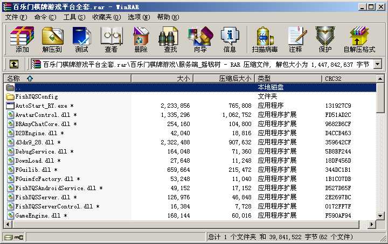Image resolution: width=388 pixels, height=244 pixels.
Task: Click the DownLoad.dll file icon
Action: 10,161
